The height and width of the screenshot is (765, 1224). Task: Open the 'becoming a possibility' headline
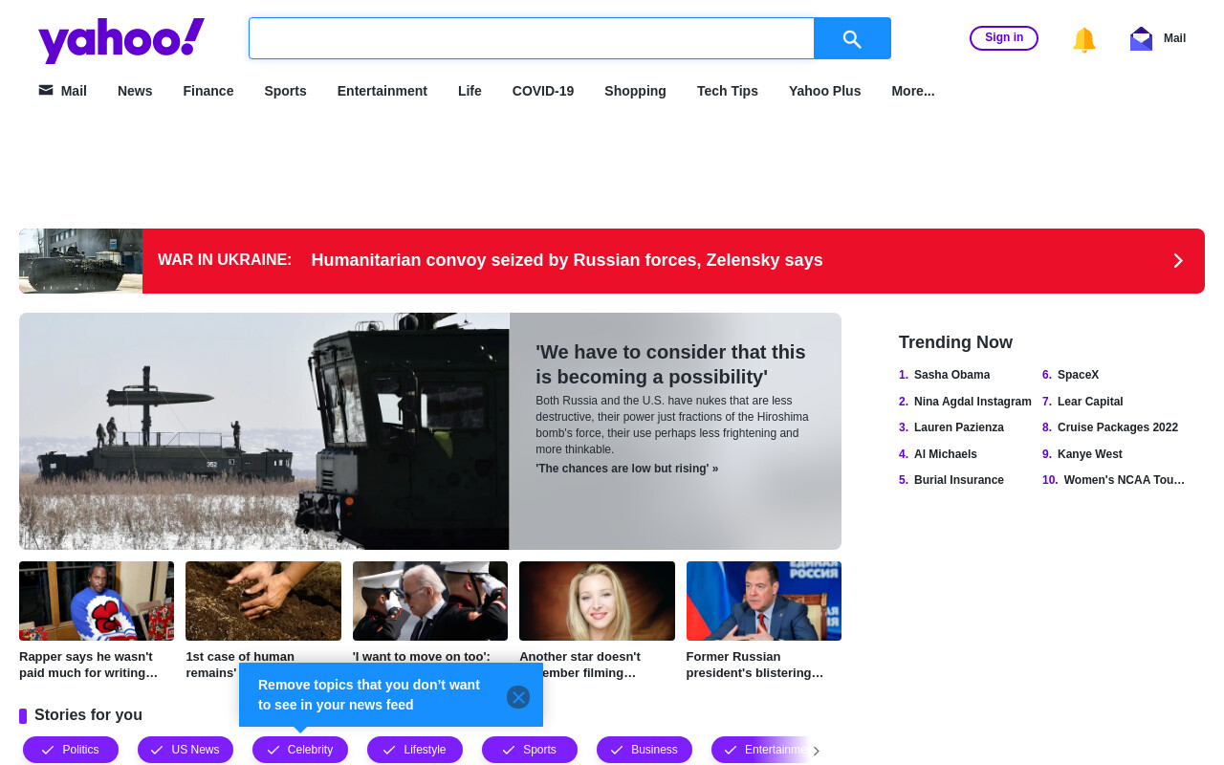(670, 364)
